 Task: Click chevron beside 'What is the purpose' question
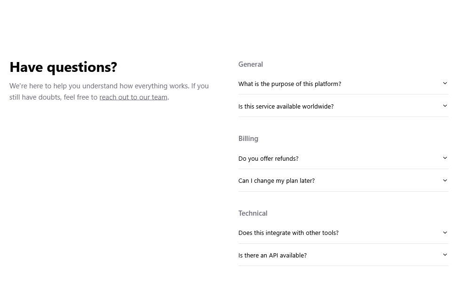[445, 84]
